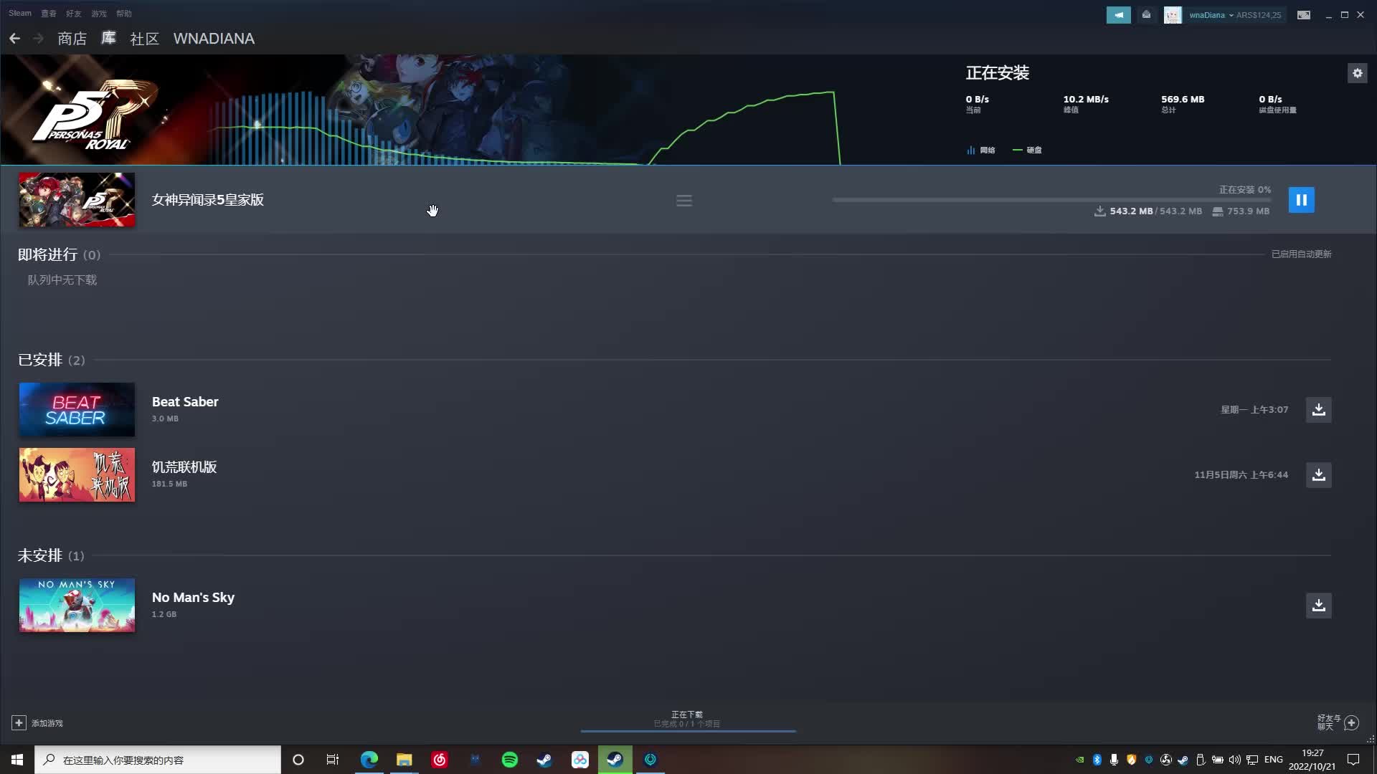This screenshot has width=1377, height=774.
Task: Pause the Persona 5 Royal installation
Action: (1301, 200)
